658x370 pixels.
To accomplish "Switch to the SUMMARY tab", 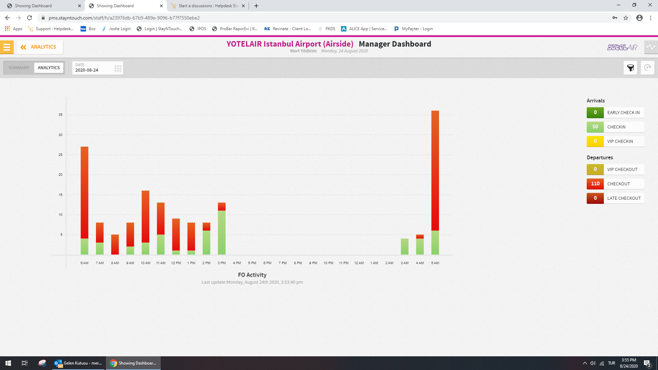I will point(19,68).
